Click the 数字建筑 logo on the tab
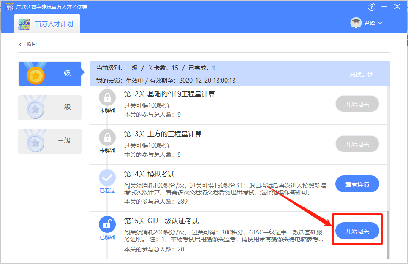 [x=24, y=24]
